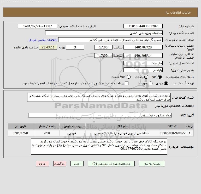Click the response deadline time field 17:00
Image resolution: width=201 pixels, height=194 pixels.
pos(103,47)
